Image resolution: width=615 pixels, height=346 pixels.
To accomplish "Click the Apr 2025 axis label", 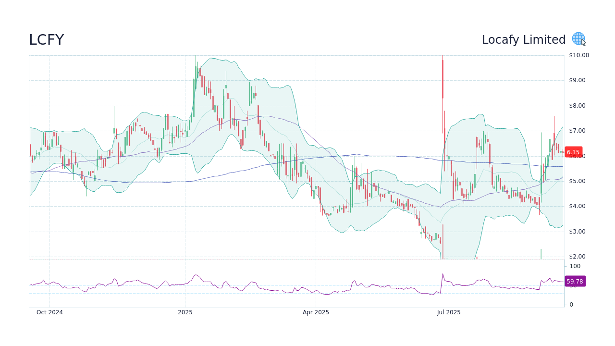I will point(316,312).
